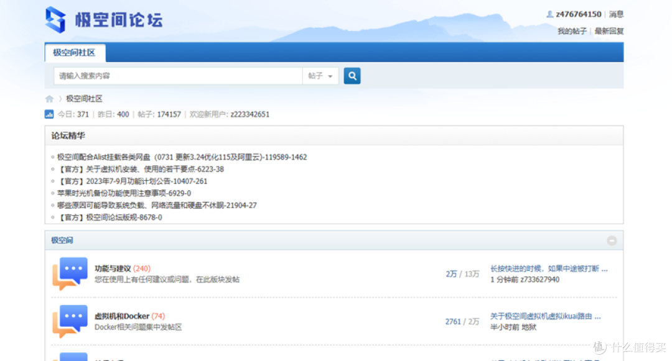Switch to the 极空间社区 tab
672x361 pixels.
pos(74,53)
